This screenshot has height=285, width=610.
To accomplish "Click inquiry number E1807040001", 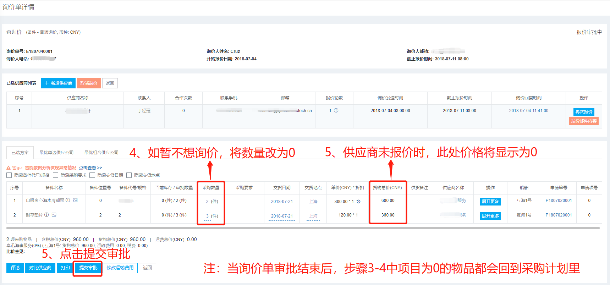I will coord(39,51).
